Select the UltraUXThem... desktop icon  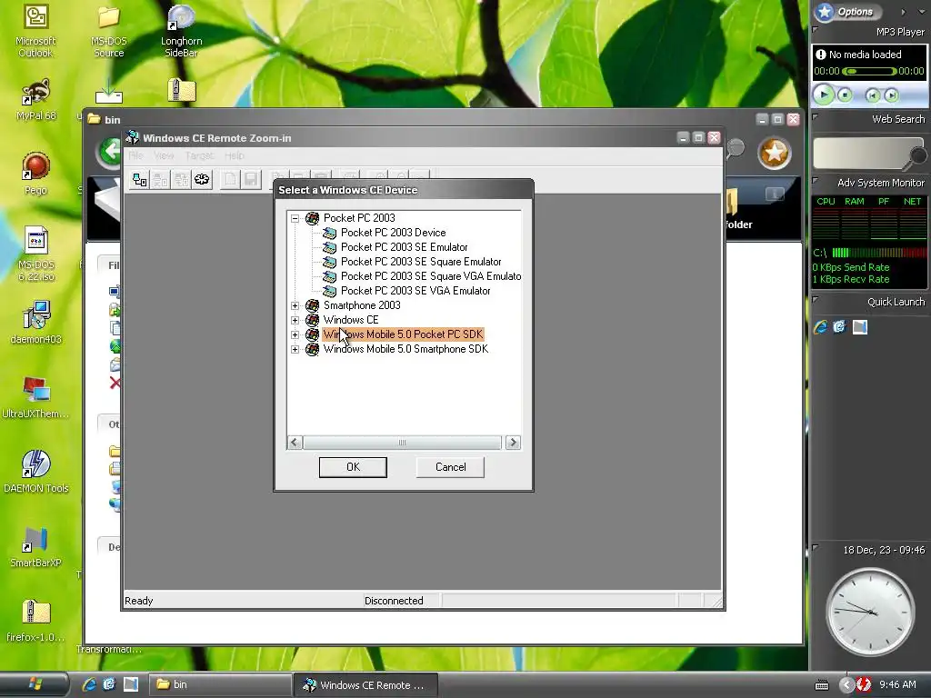click(x=35, y=396)
